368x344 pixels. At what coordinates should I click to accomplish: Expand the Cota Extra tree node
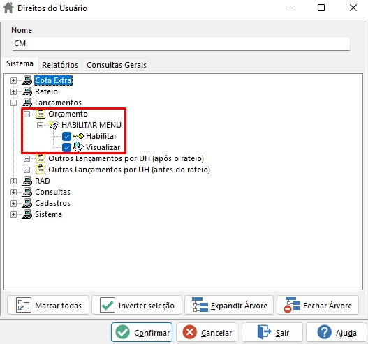click(13, 80)
